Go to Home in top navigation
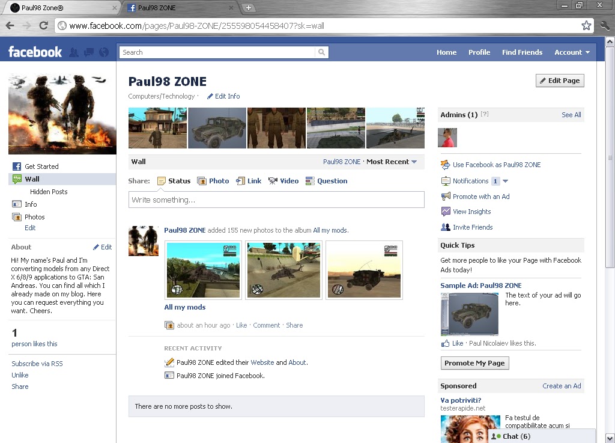The height and width of the screenshot is (443, 615). point(446,52)
